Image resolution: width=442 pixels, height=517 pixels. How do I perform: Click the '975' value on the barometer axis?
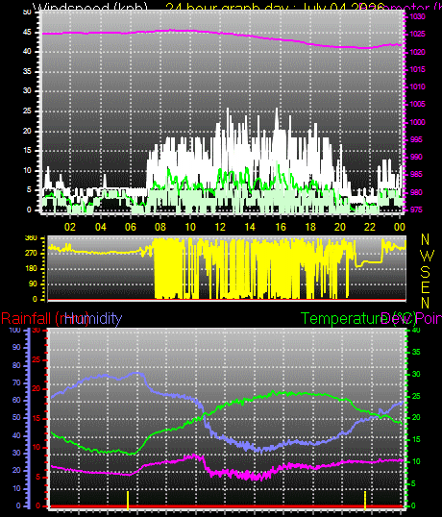click(x=416, y=210)
